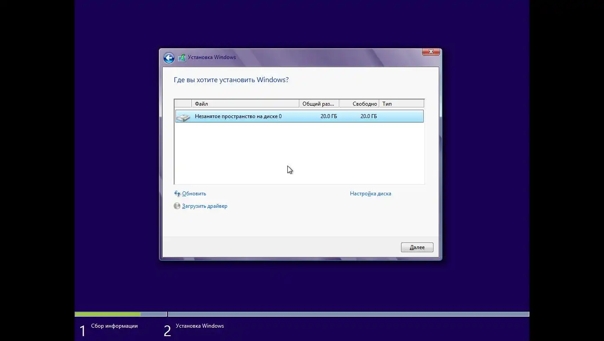Click the Сбор информации step label

pyautogui.click(x=114, y=326)
